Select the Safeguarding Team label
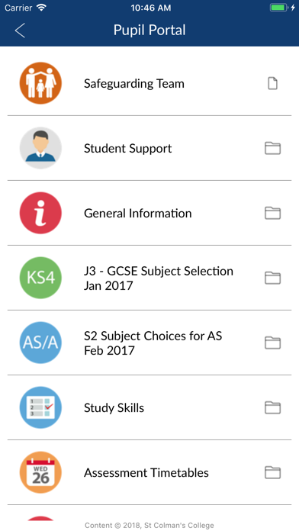 [x=134, y=84]
